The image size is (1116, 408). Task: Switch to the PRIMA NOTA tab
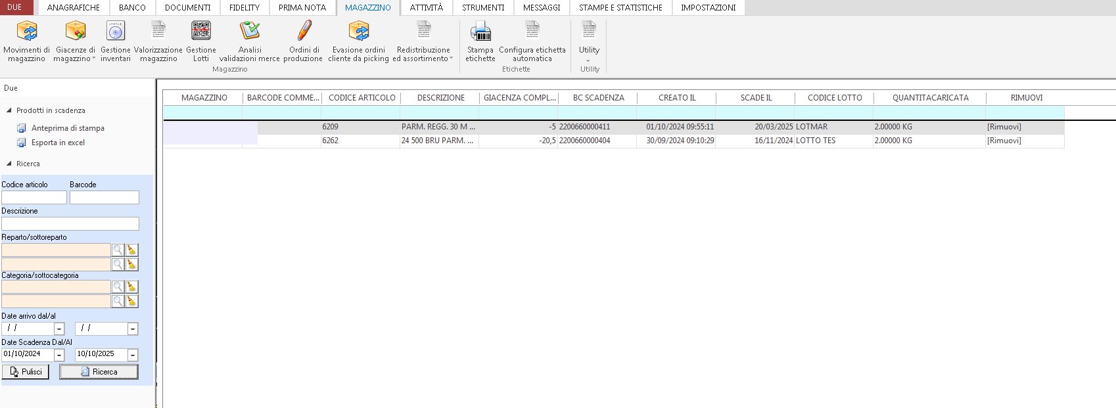[302, 8]
